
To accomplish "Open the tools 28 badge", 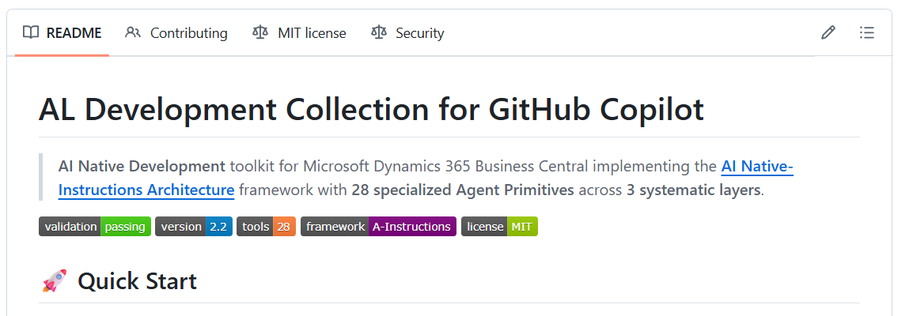I will point(266,227).
